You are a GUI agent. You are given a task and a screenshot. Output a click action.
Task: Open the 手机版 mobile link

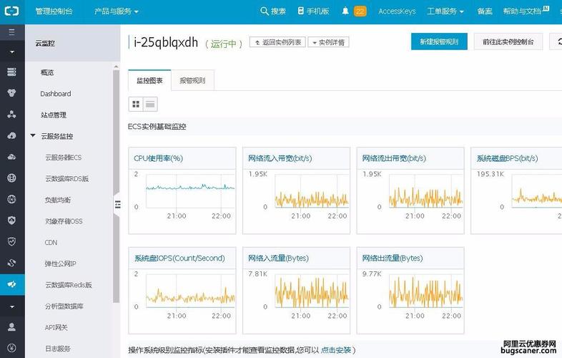pos(313,11)
